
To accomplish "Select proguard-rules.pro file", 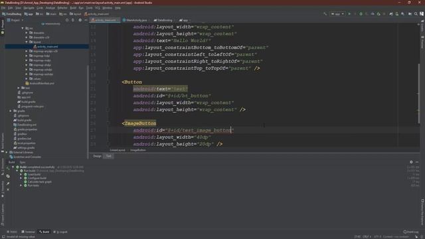I will [33, 106].
